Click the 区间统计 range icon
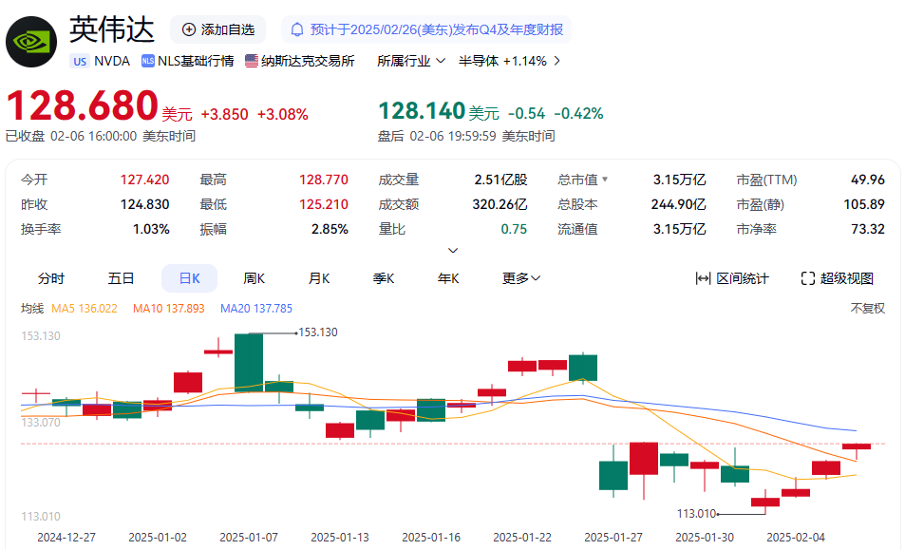Viewport: 905px width, 550px height. 703,278
